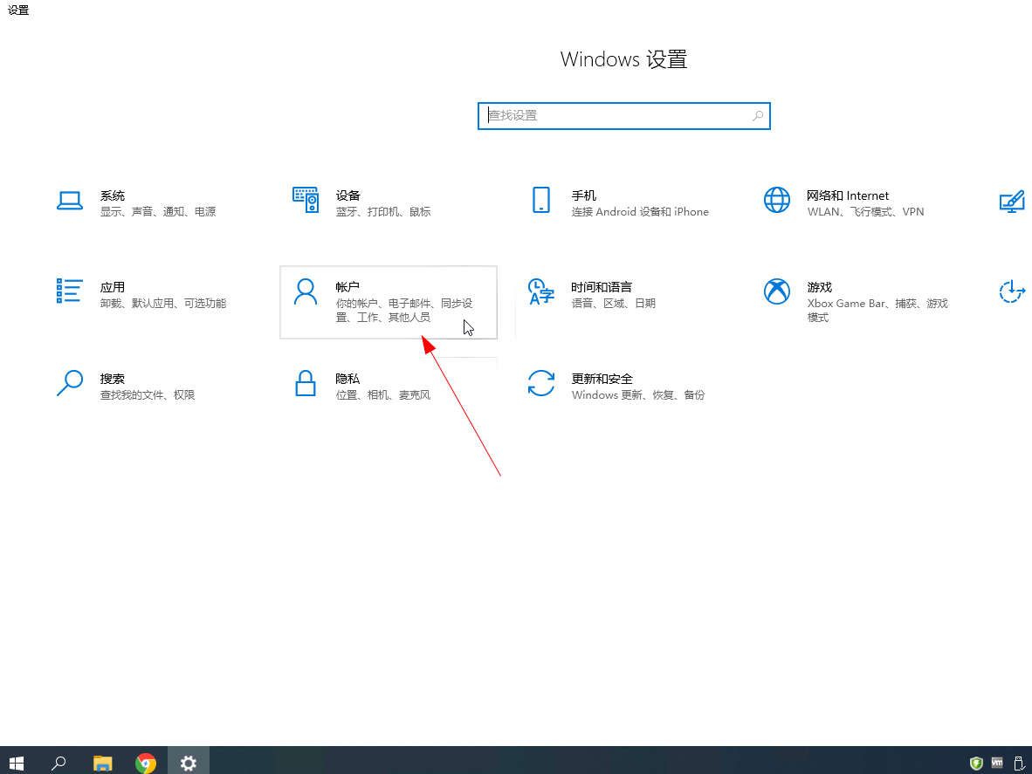Click the Windows 设置 page heading
1032x774 pixels.
[x=624, y=59]
